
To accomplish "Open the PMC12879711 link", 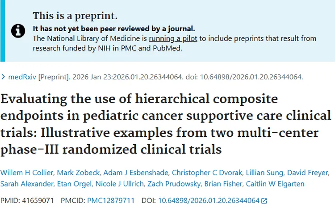I will 111,201.
